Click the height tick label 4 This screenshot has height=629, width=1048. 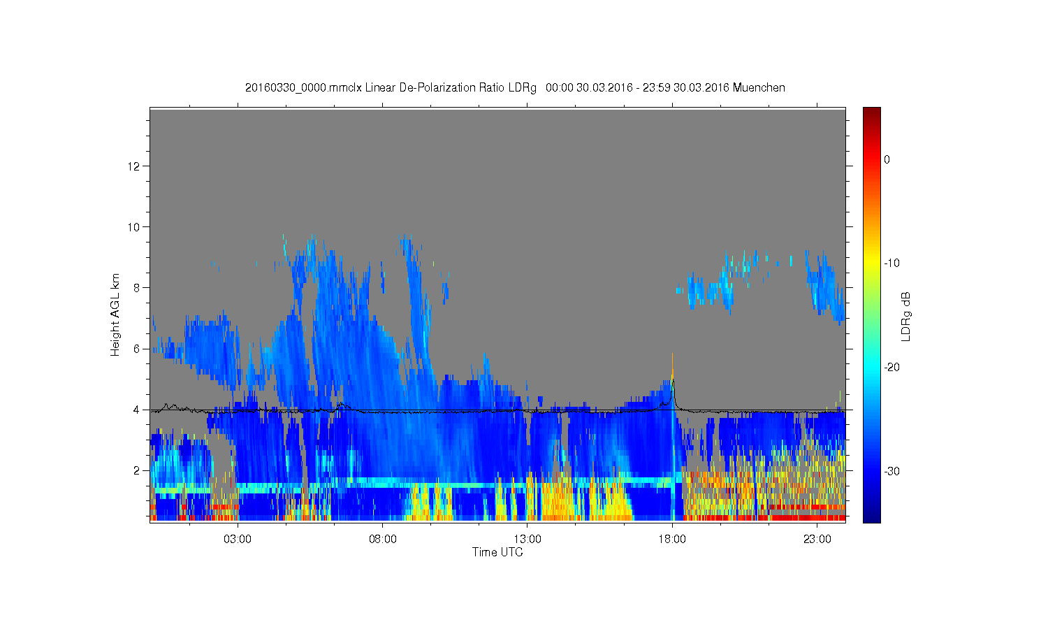click(138, 410)
